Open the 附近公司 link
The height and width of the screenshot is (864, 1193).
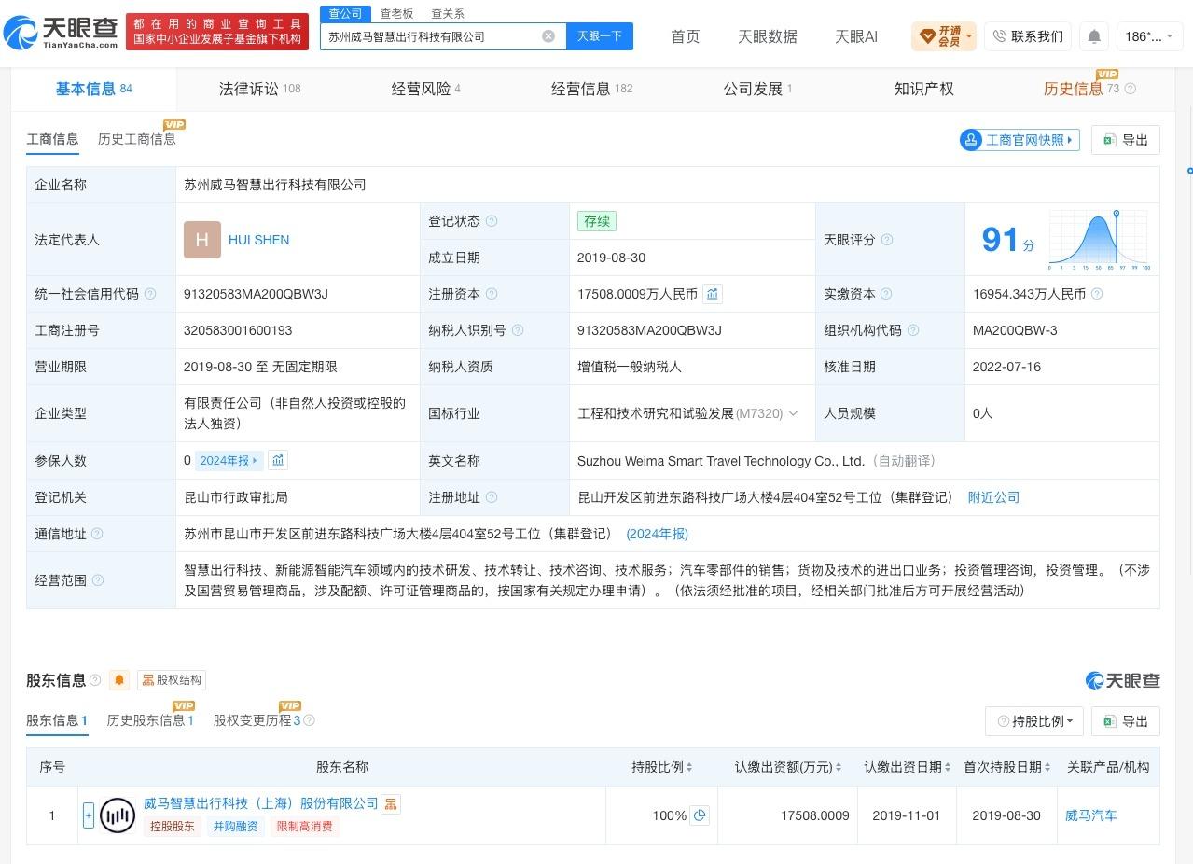(x=993, y=497)
